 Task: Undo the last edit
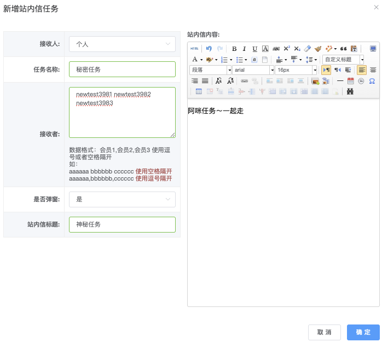pyautogui.click(x=209, y=49)
